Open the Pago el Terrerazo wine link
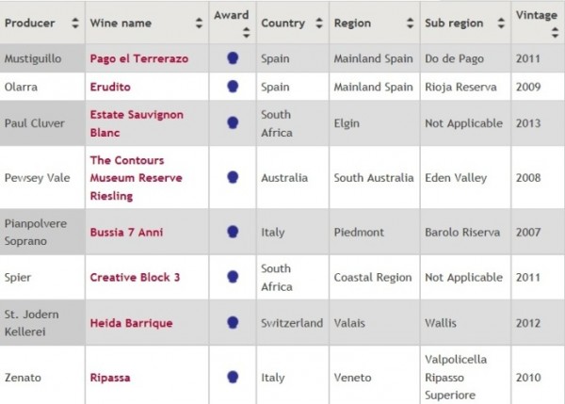This screenshot has width=565, height=404. click(136, 58)
